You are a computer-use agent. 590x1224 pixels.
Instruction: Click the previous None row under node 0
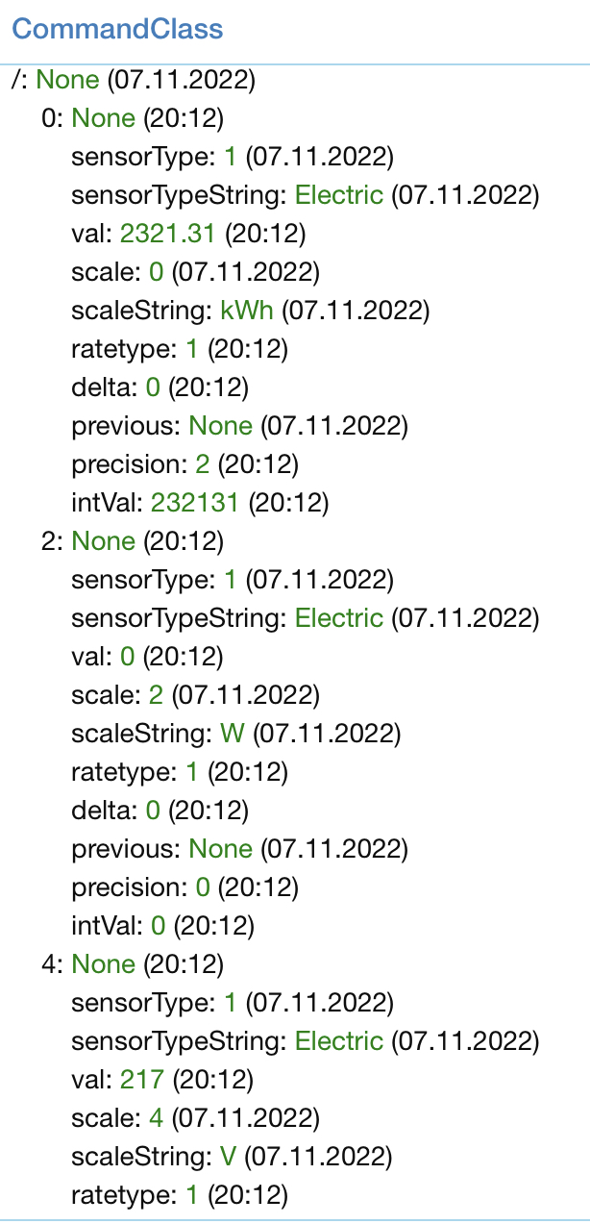[239, 426]
